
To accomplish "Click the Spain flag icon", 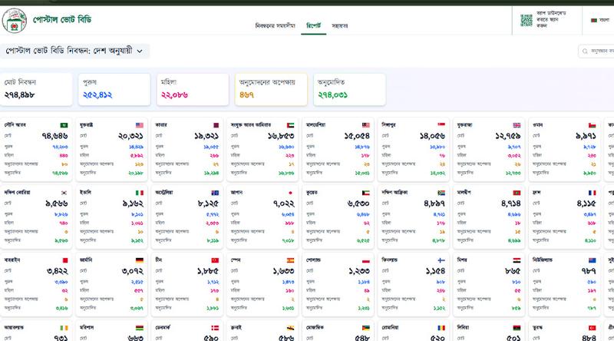I will [291, 260].
